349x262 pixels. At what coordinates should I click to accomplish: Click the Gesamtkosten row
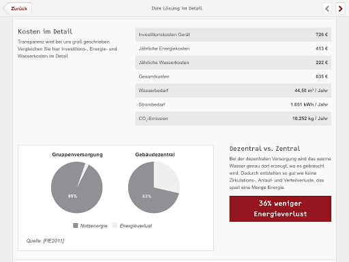(233, 76)
